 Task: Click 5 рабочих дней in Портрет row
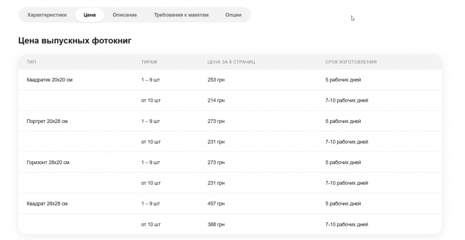pyautogui.click(x=343, y=121)
